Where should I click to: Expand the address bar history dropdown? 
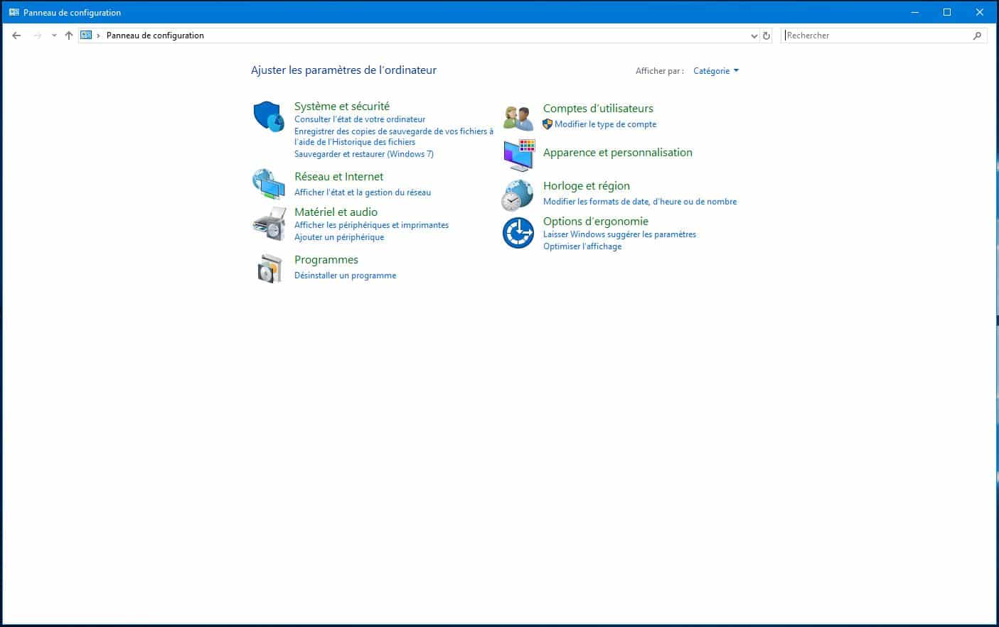tap(754, 36)
